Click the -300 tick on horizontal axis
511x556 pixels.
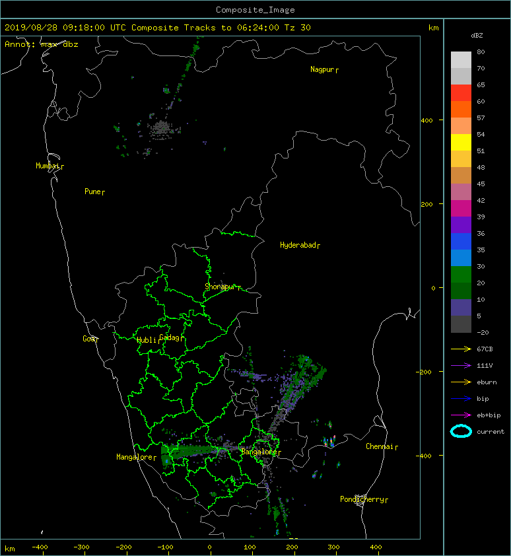click(x=81, y=547)
